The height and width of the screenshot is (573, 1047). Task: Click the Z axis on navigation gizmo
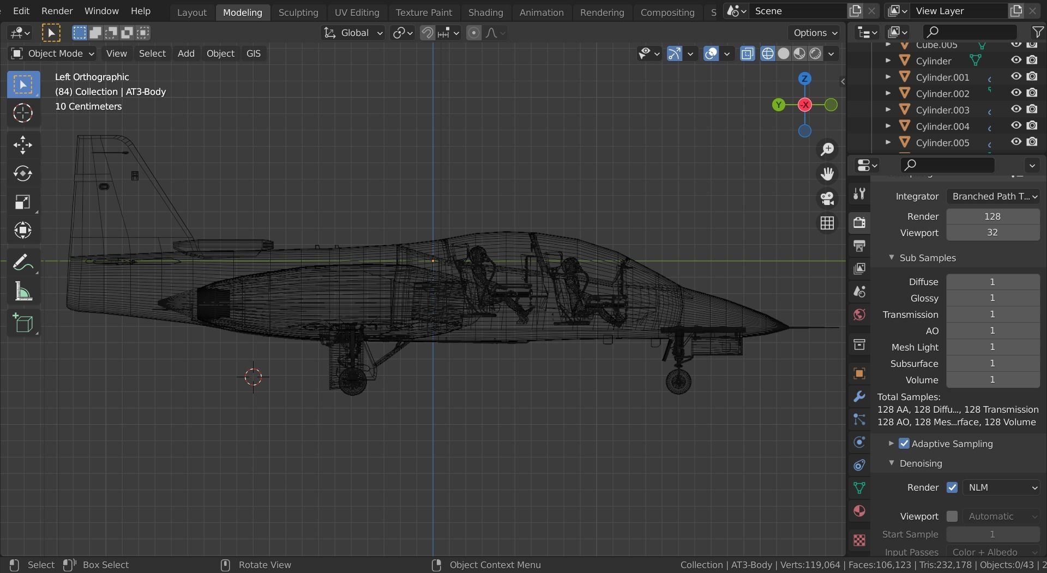tap(804, 79)
